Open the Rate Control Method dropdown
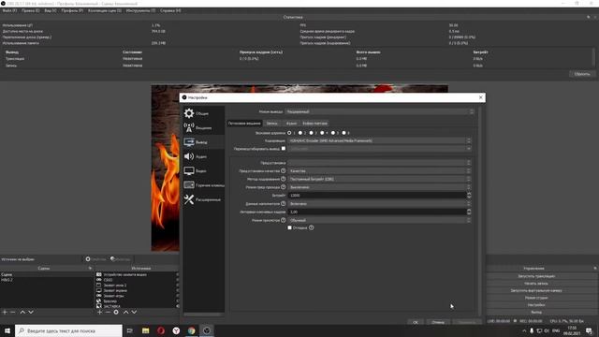 coord(380,179)
